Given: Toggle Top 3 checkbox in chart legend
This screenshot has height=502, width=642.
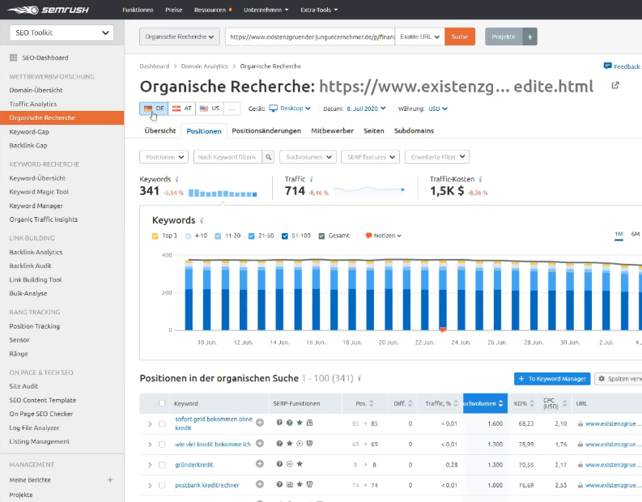Looking at the screenshot, I should tap(155, 236).
